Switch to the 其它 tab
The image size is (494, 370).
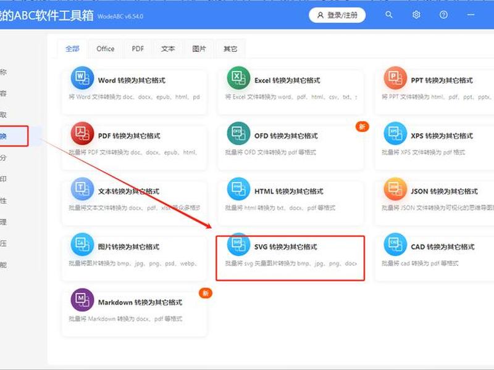point(230,49)
